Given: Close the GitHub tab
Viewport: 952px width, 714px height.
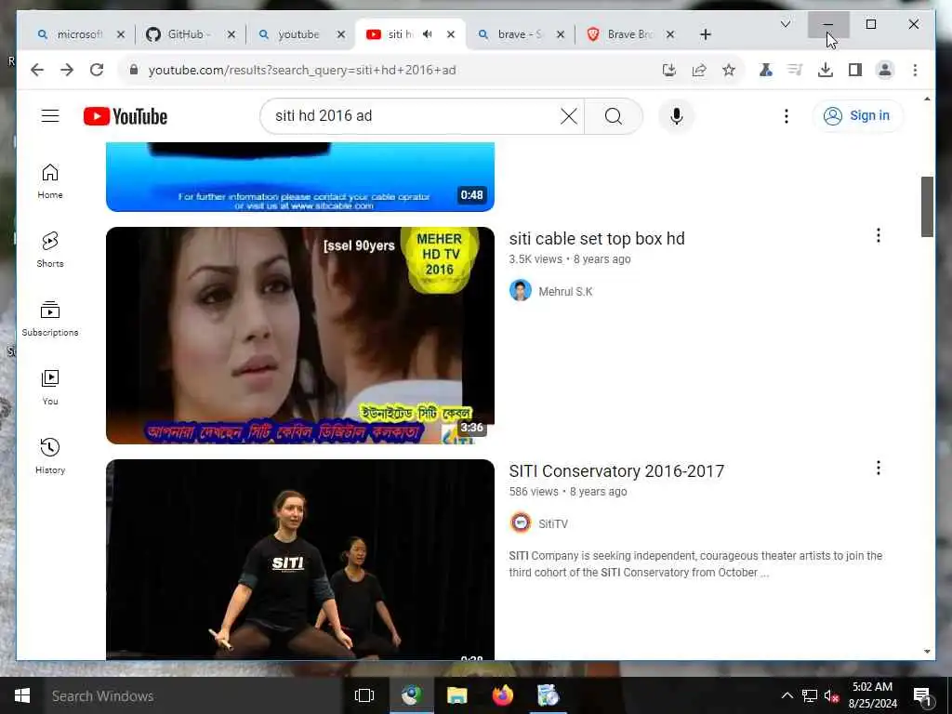Looking at the screenshot, I should [231, 34].
